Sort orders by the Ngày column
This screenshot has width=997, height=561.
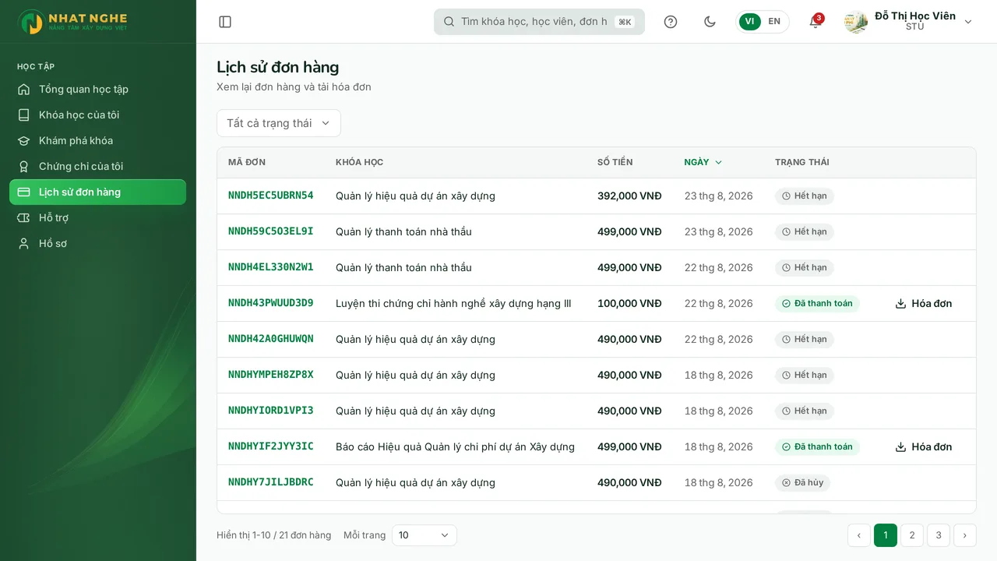click(x=703, y=162)
